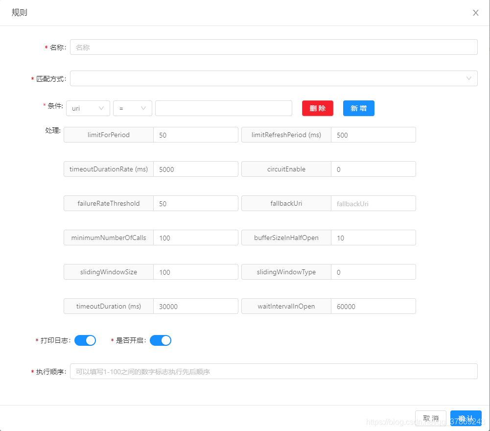Click the fallbackUri input field

pos(373,203)
